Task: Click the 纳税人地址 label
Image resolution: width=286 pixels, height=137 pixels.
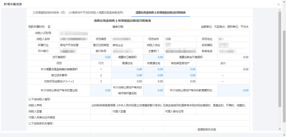Action: (x=154, y=45)
